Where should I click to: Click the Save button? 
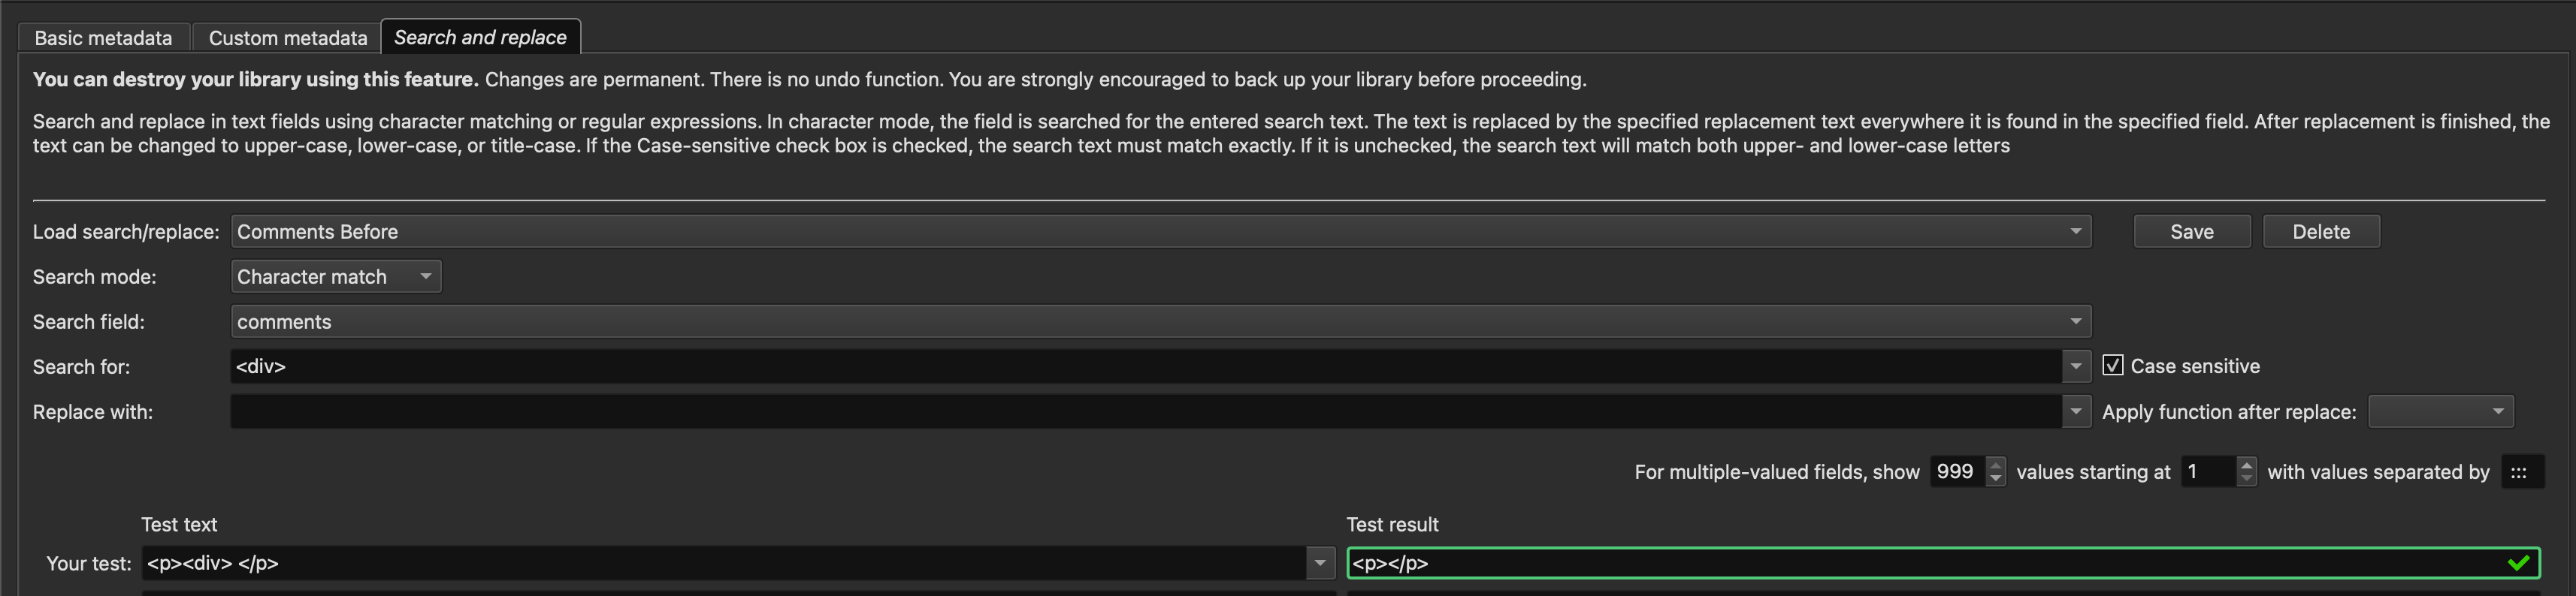click(2191, 232)
